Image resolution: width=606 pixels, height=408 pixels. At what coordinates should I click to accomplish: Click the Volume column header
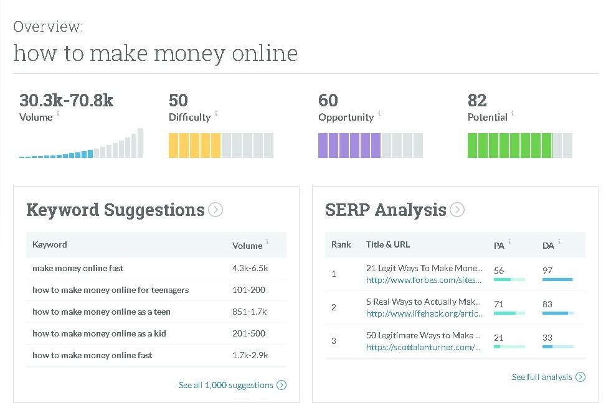click(247, 246)
